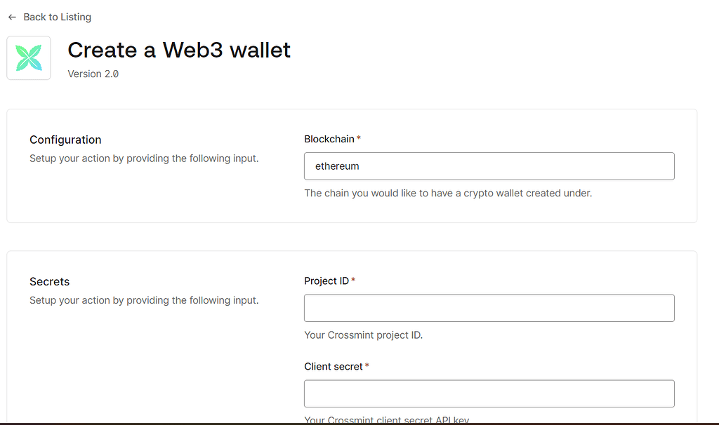Click the setup description under Configuration
Screen dimensions: 719x425
(x=144, y=158)
